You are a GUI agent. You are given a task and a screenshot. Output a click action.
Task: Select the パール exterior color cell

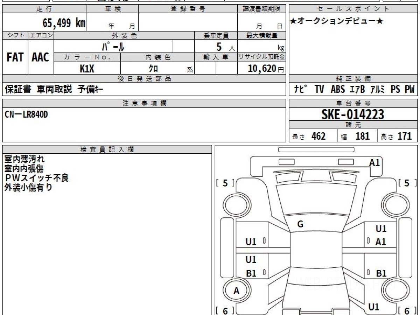[113, 46]
